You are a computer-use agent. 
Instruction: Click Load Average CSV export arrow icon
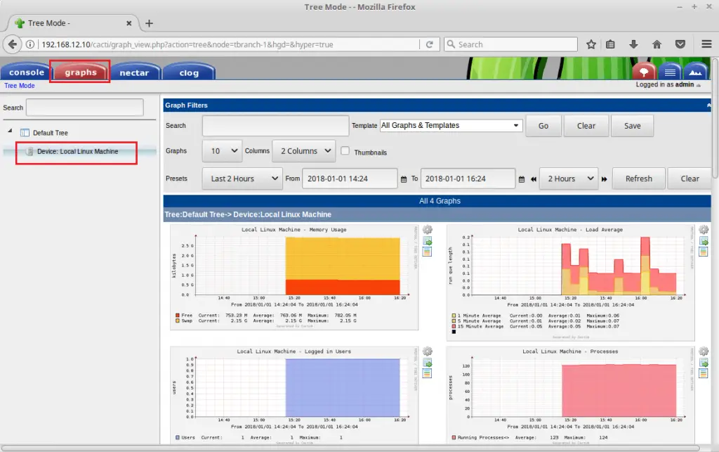coord(703,241)
